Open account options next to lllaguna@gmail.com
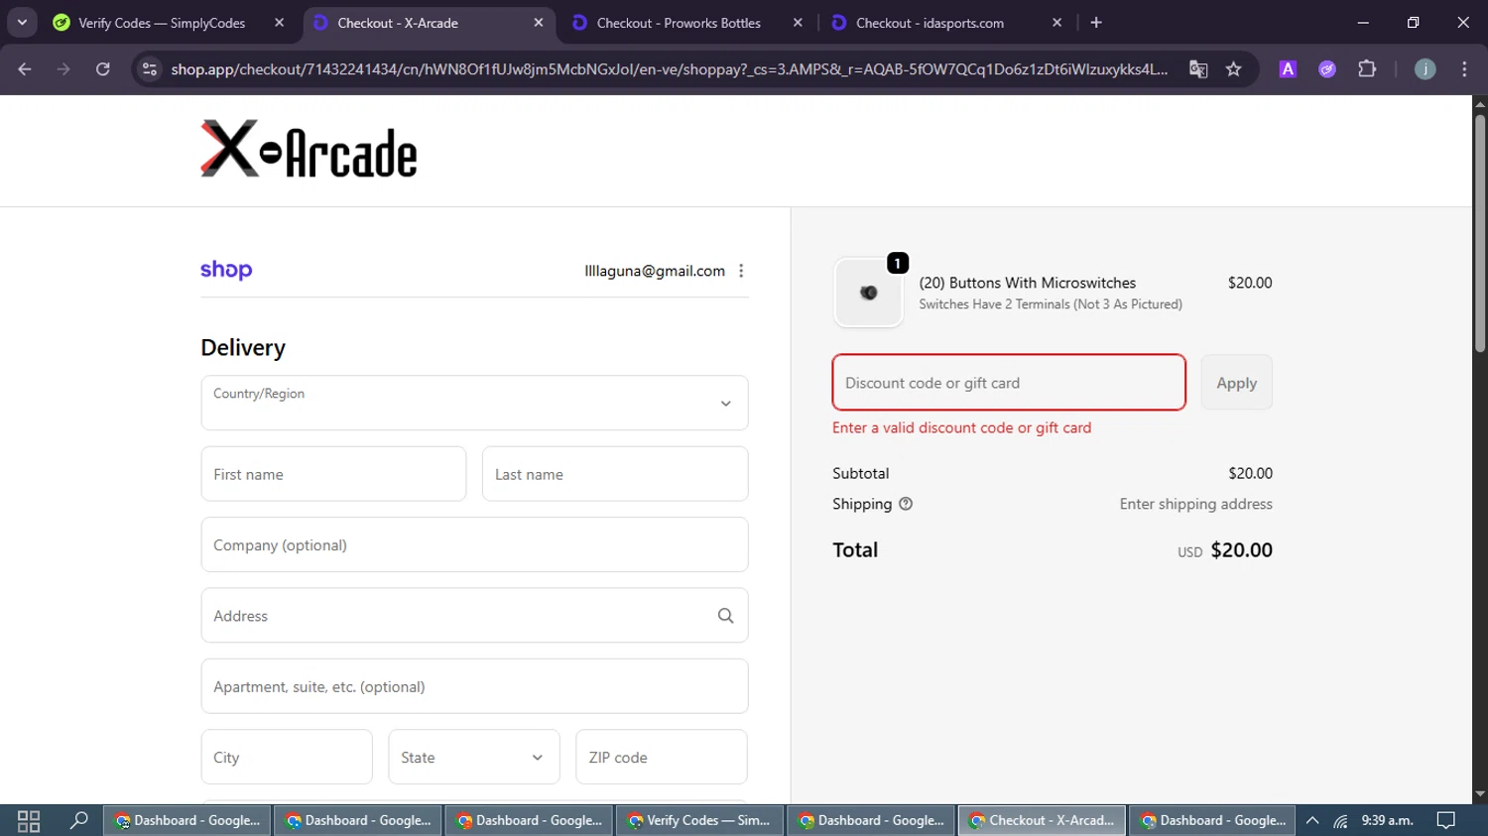Viewport: 1488px width, 836px height. pyautogui.click(x=741, y=271)
